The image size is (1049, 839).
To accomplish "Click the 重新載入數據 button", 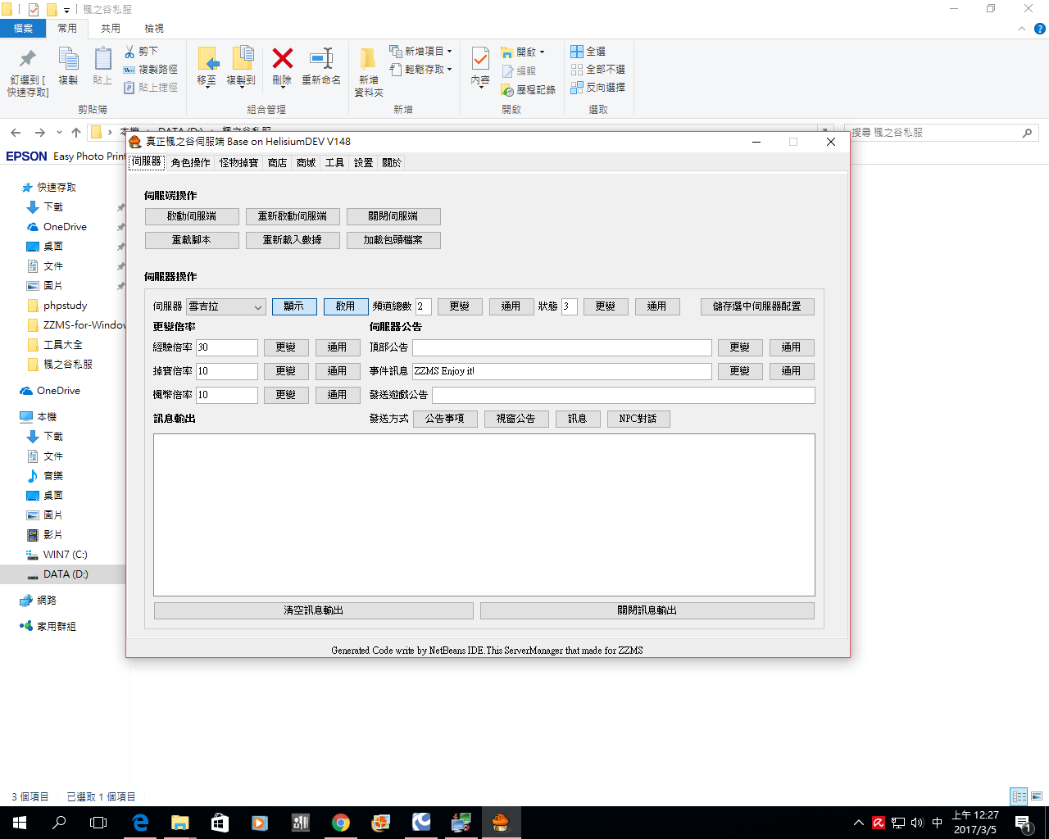I will (x=293, y=240).
